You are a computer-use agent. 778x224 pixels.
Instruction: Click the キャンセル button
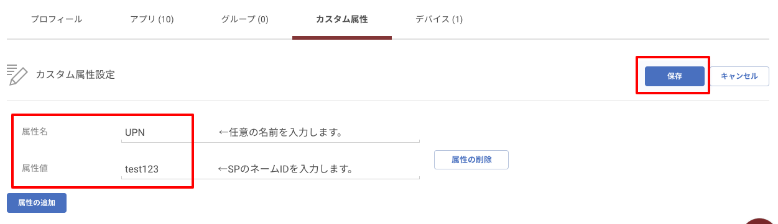(739, 76)
